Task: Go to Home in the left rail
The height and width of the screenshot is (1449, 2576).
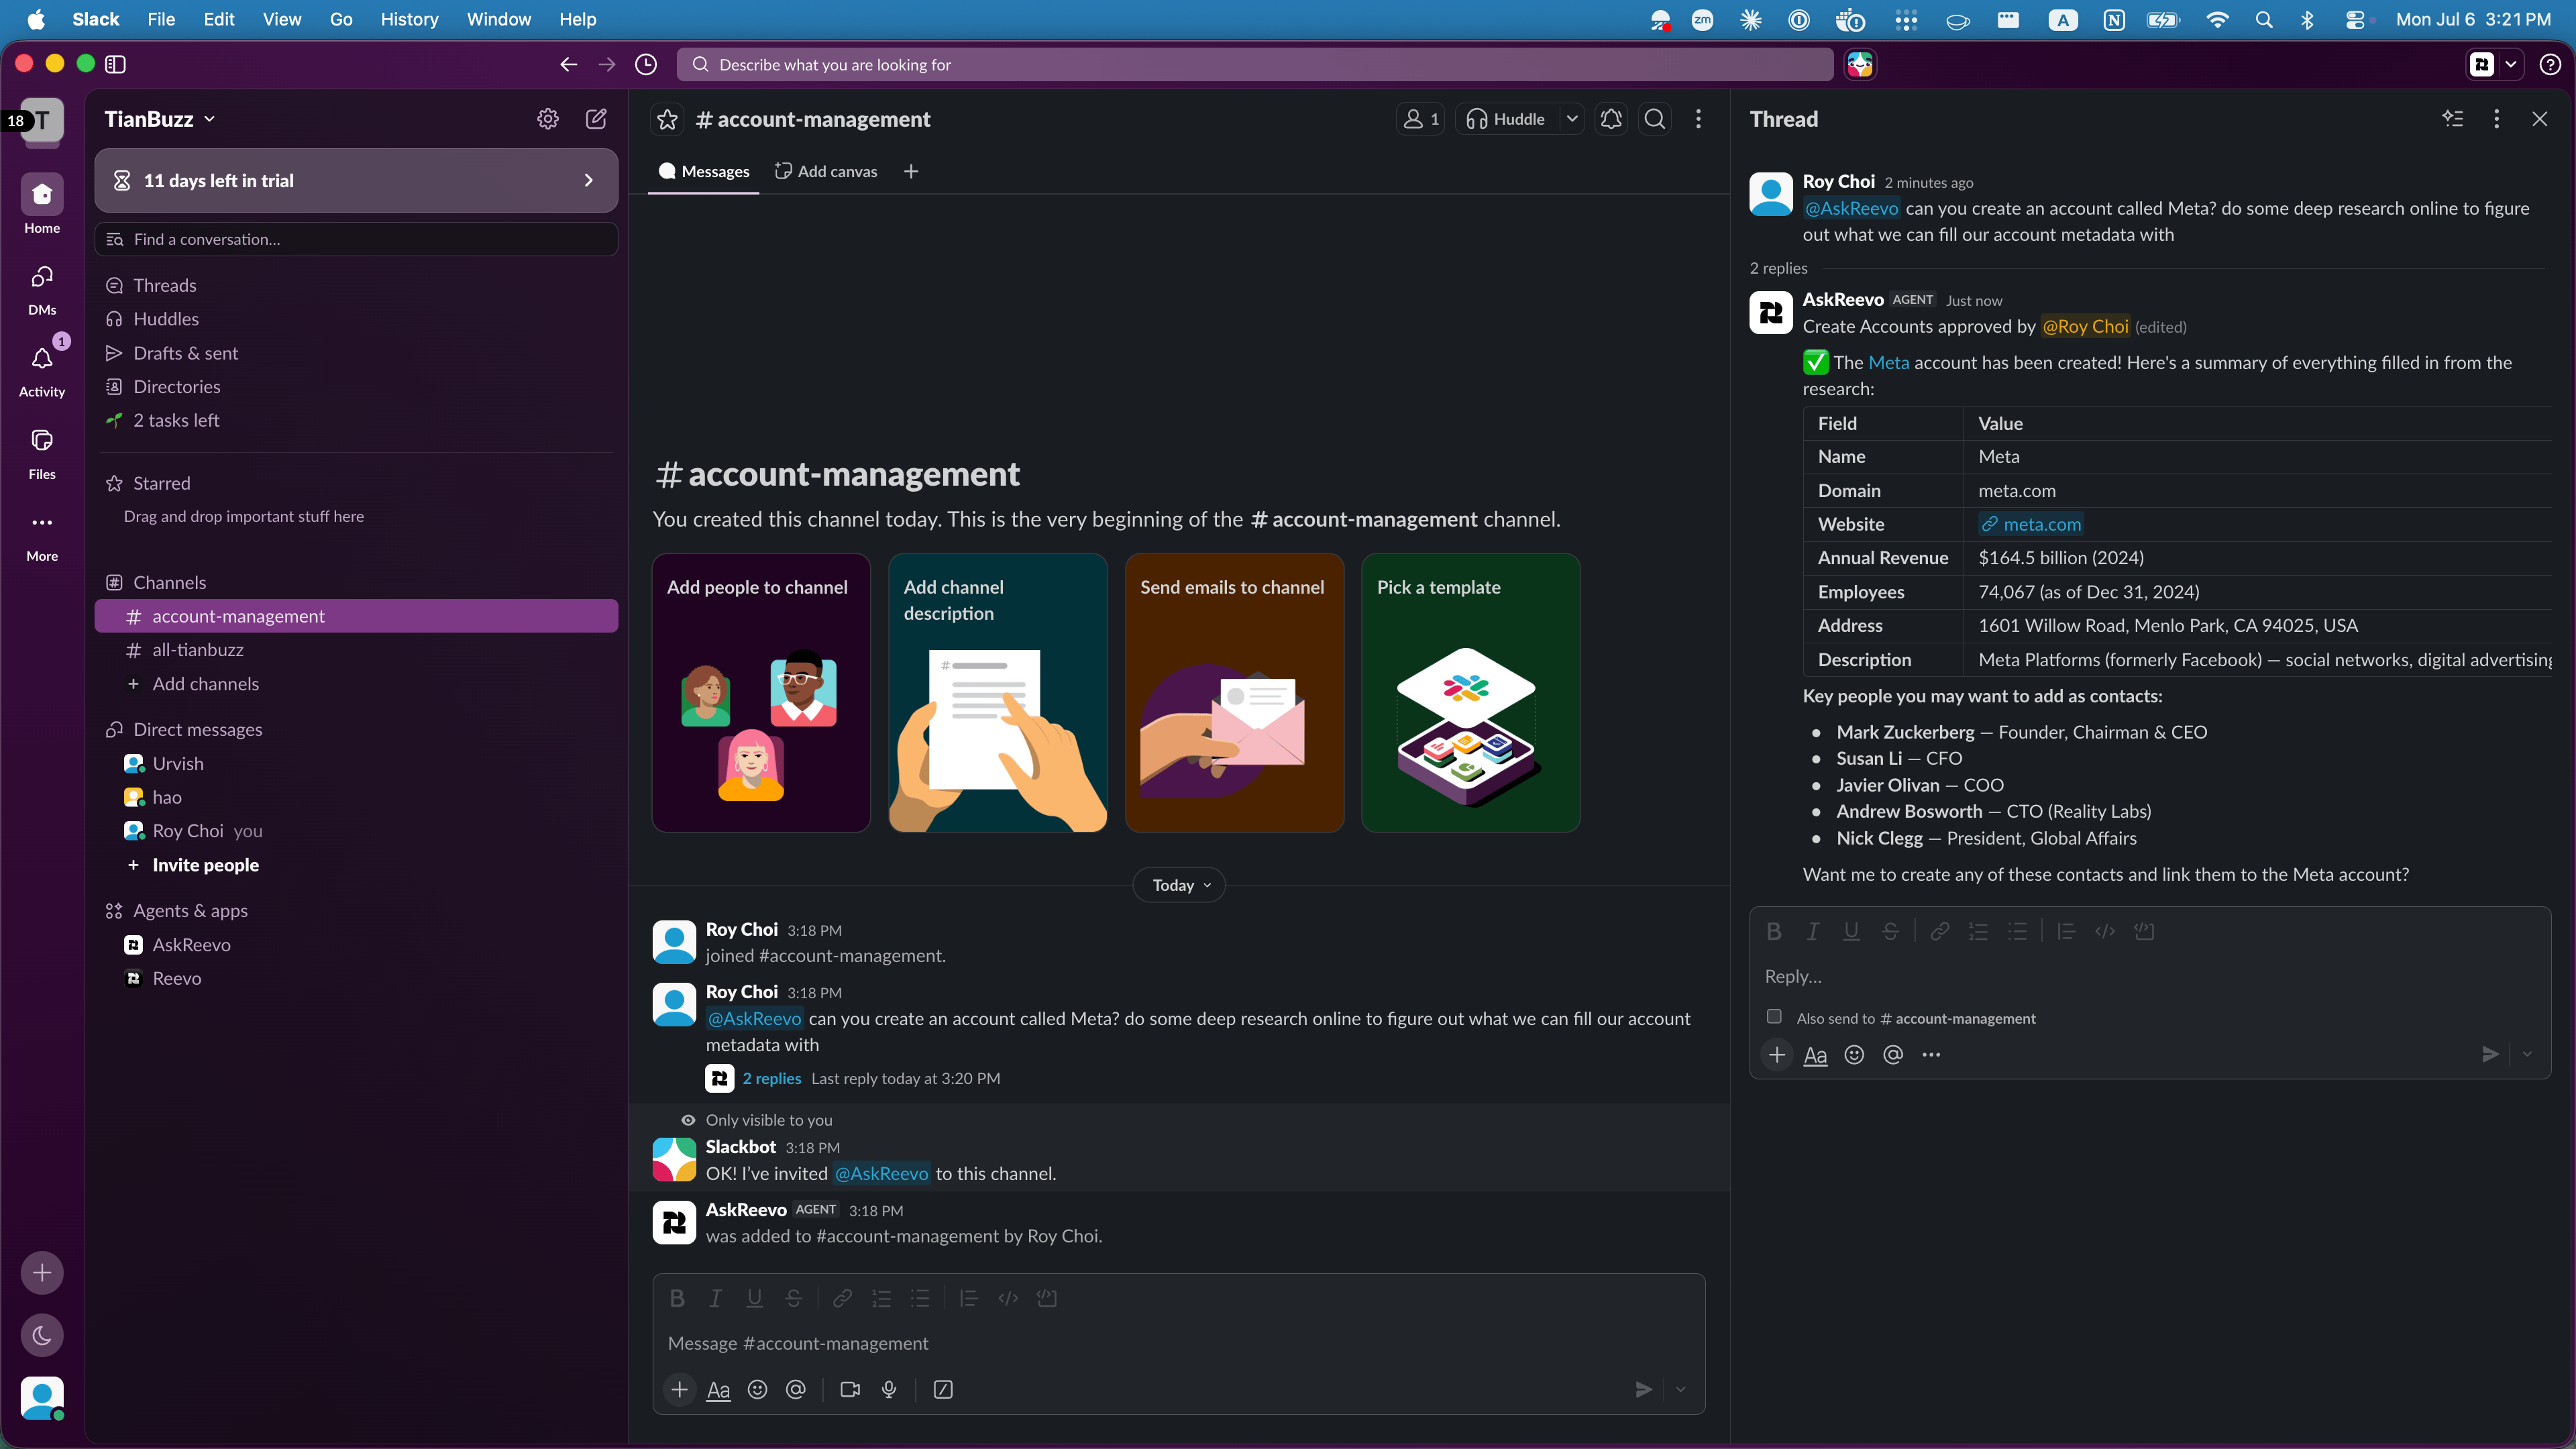Action: coord(42,204)
